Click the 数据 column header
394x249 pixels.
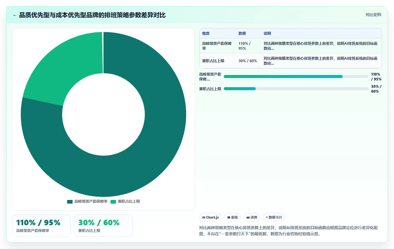242,34
